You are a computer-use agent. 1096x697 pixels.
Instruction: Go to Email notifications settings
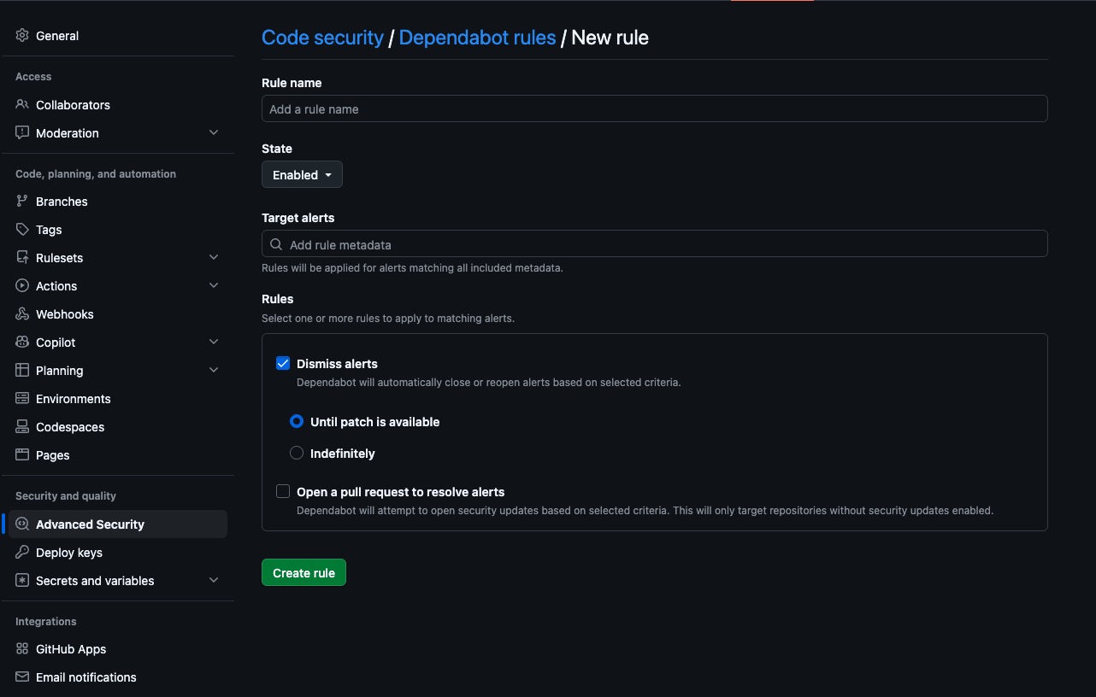point(118,677)
